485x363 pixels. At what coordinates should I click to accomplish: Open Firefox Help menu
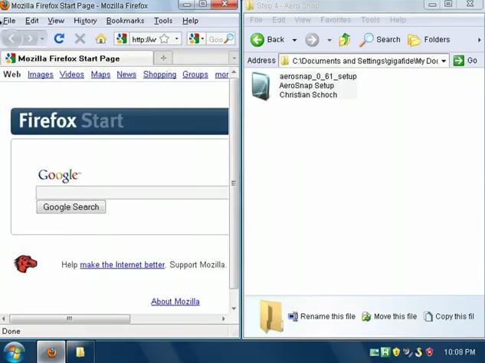190,21
